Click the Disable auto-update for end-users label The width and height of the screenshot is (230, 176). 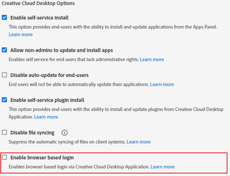tap(49, 75)
